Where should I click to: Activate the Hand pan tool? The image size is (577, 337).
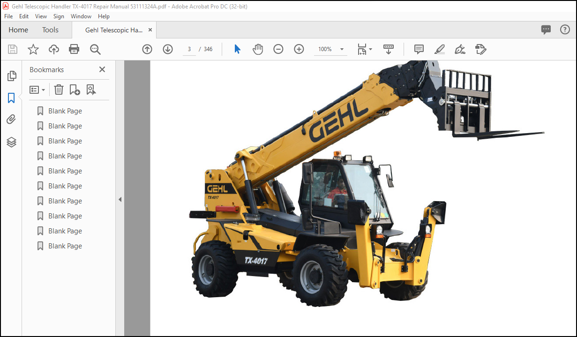(258, 49)
